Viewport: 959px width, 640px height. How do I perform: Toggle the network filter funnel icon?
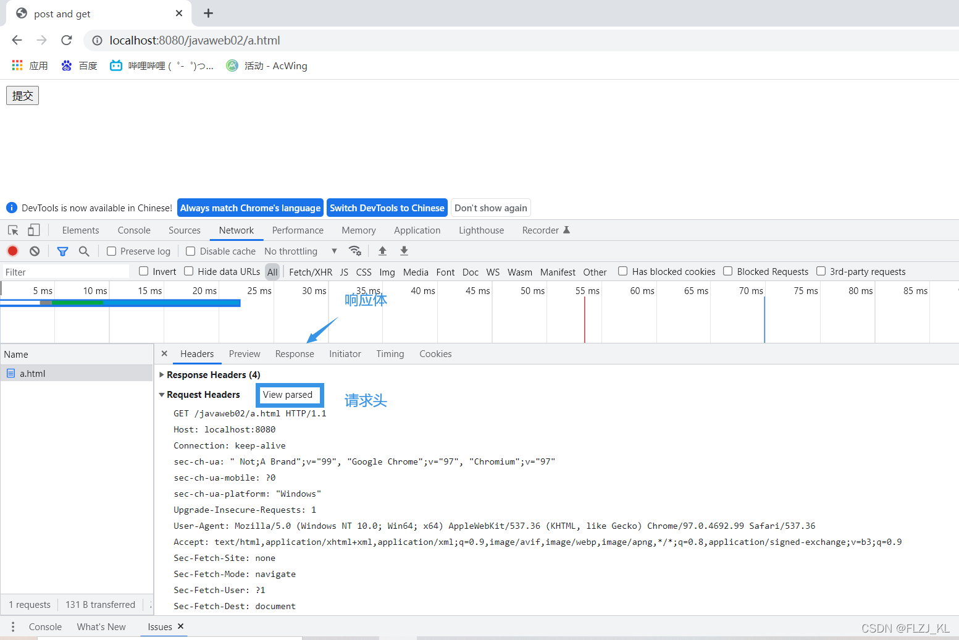pyautogui.click(x=62, y=251)
